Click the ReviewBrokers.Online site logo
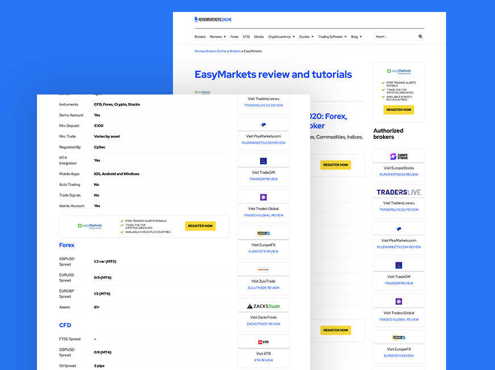 [213, 19]
